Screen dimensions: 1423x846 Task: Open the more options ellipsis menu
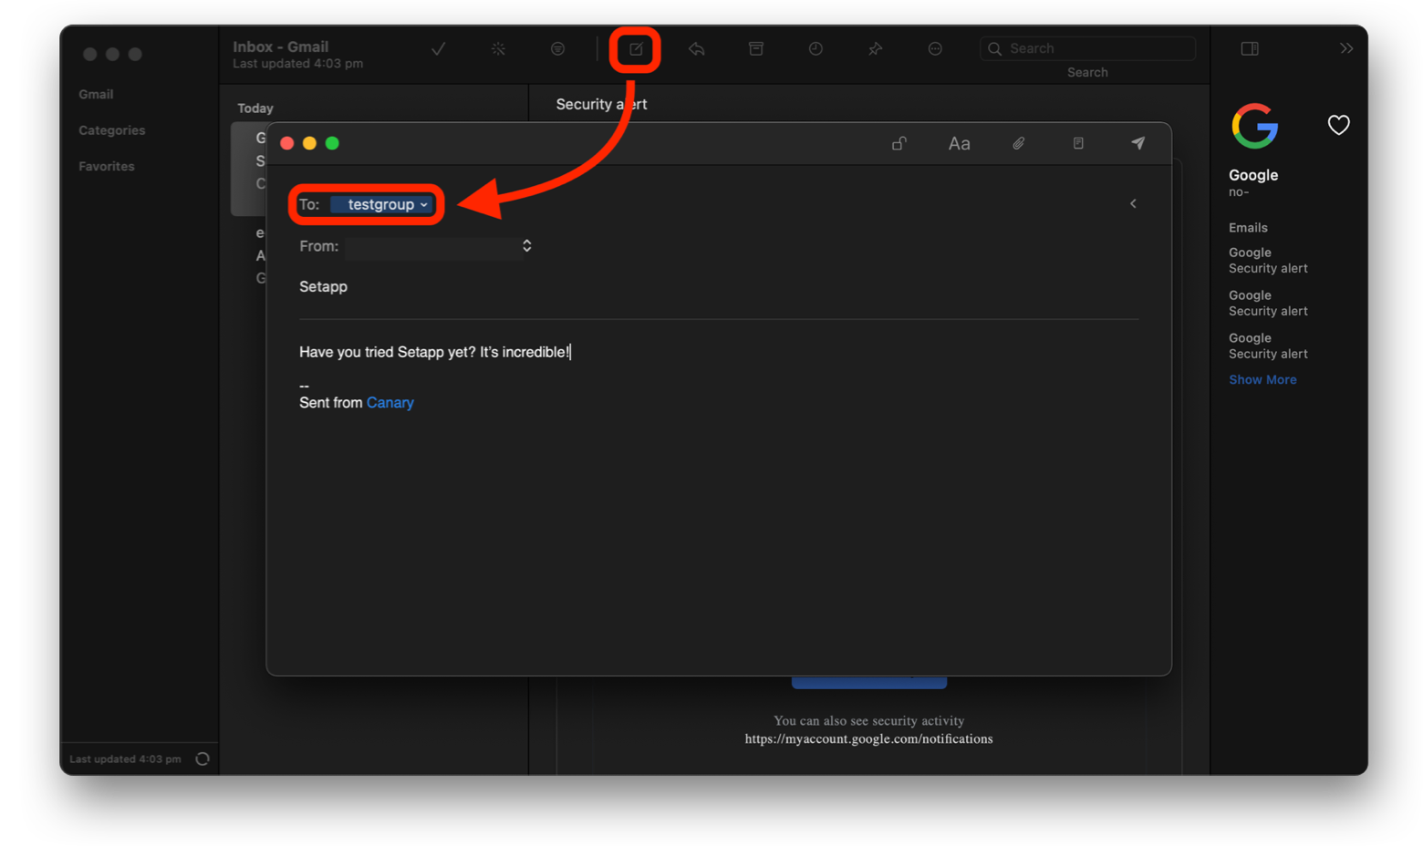(x=935, y=48)
